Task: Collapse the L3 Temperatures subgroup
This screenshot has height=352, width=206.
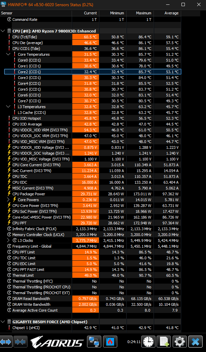Action: click(x=8, y=106)
